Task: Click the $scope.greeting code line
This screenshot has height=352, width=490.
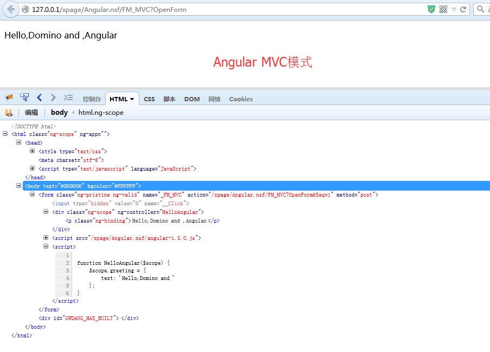Action: coord(118,270)
